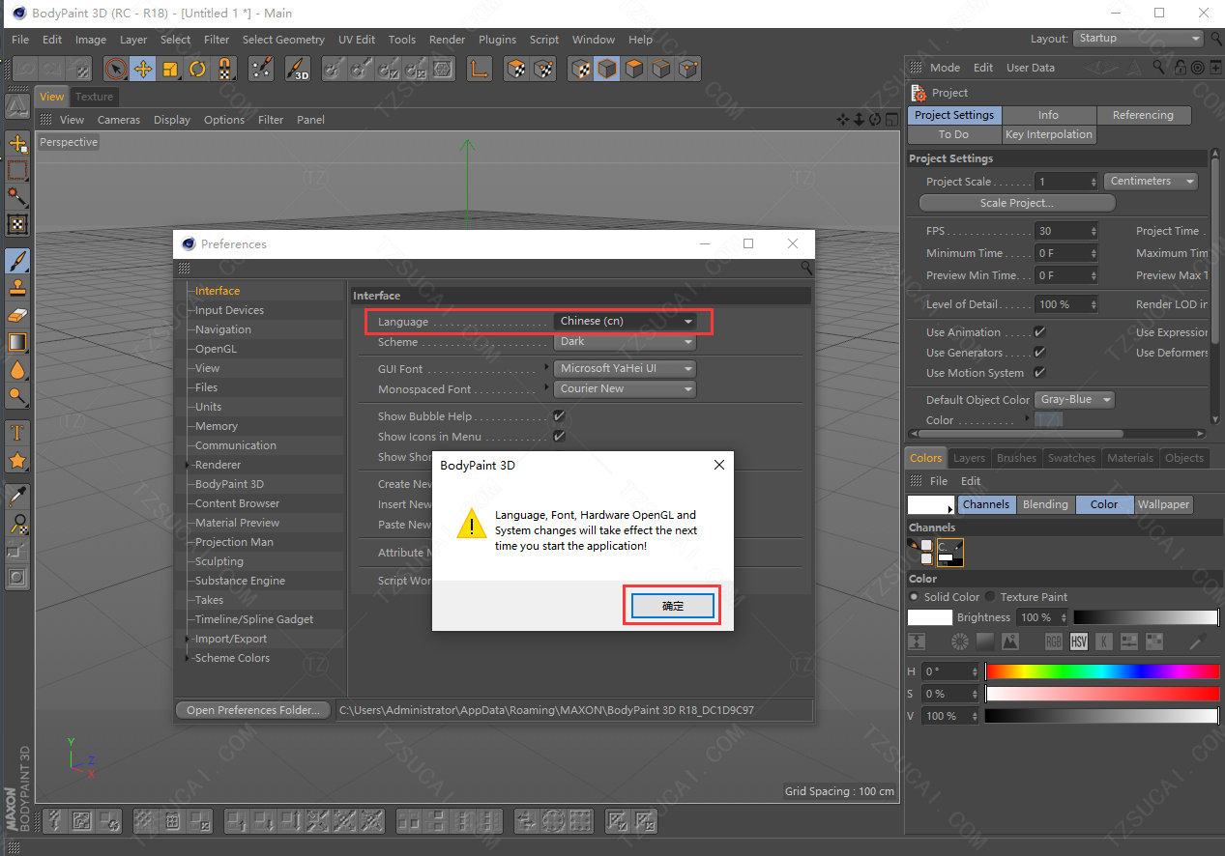Click the Wallpaper button in Colors panel
This screenshot has height=856, width=1225.
coord(1163,504)
